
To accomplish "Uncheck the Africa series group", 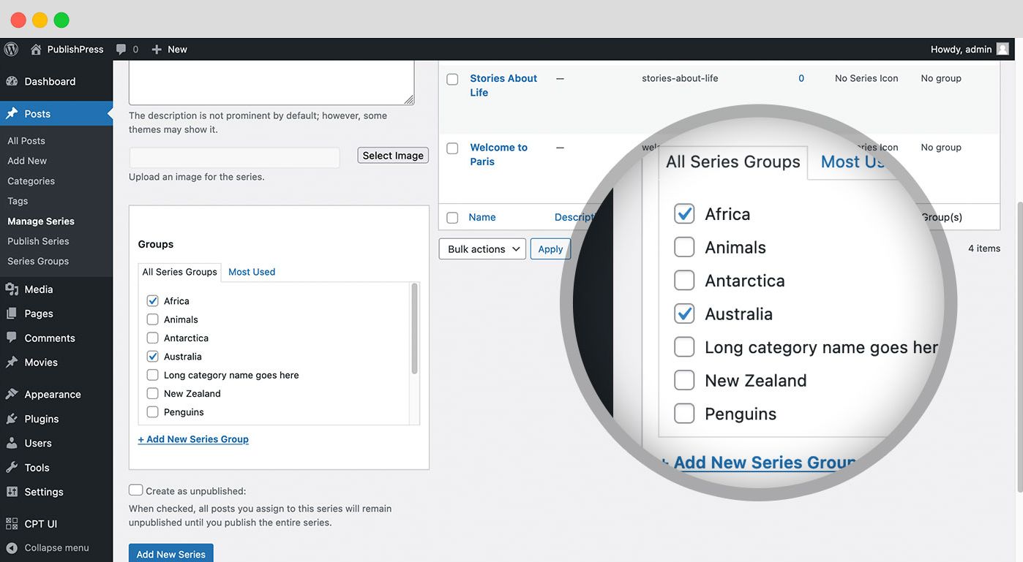I will (x=152, y=300).
